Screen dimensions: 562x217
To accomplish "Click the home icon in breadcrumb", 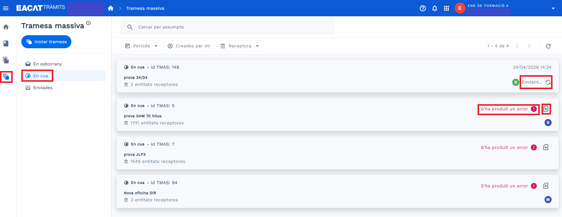I will 111,8.
